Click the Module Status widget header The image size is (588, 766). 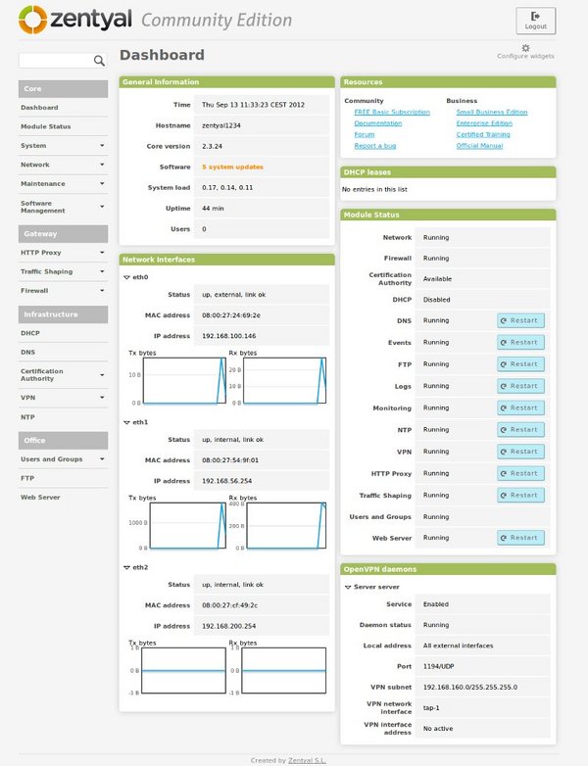[x=448, y=215]
